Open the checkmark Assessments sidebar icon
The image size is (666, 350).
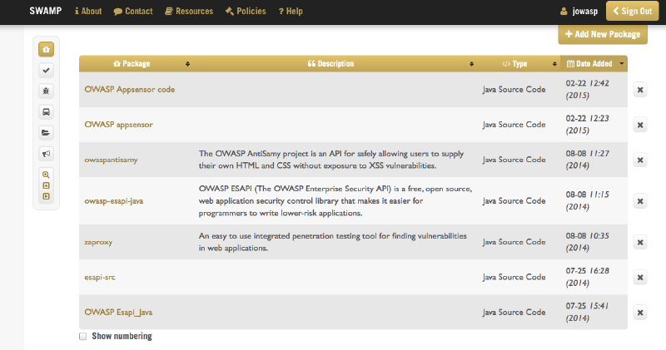click(x=47, y=70)
